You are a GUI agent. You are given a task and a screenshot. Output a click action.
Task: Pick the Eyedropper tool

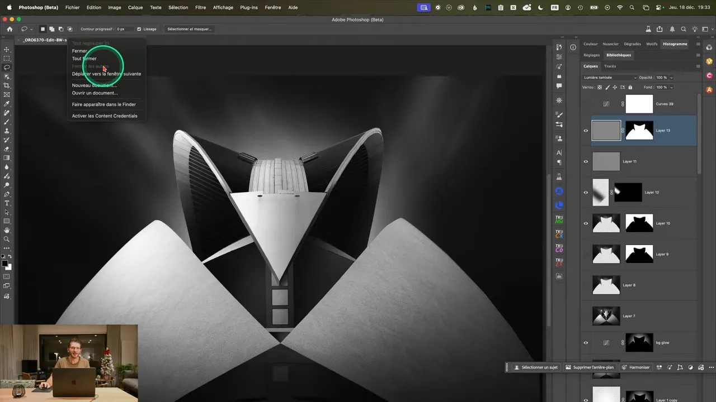7,104
